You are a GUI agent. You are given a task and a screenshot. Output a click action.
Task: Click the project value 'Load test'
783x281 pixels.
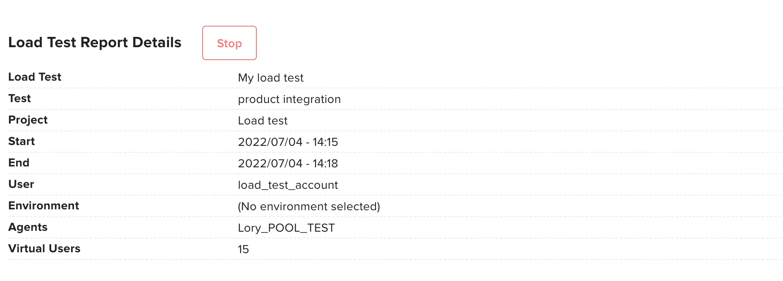coord(262,121)
